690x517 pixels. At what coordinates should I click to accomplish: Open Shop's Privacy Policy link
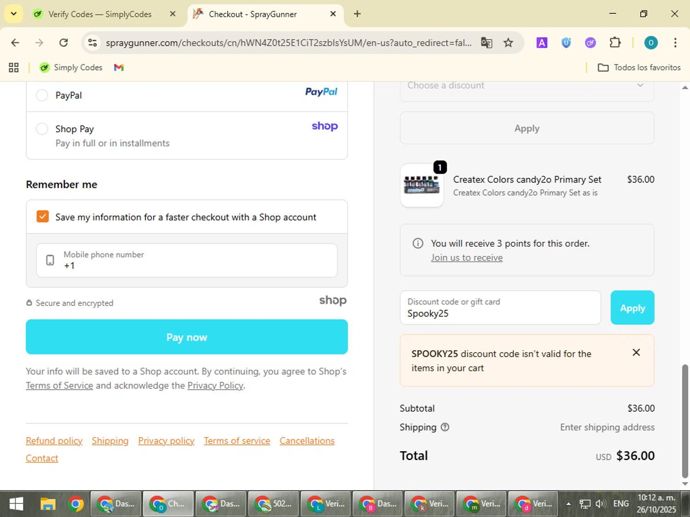click(215, 386)
